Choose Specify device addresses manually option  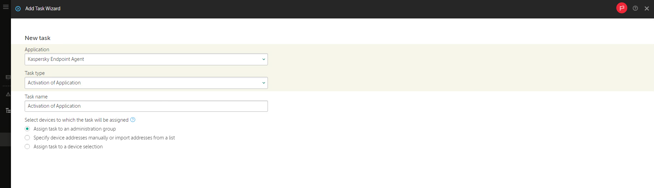(x=27, y=138)
